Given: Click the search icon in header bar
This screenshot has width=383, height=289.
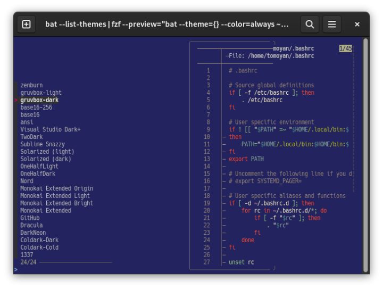Looking at the screenshot, I should click(x=310, y=24).
